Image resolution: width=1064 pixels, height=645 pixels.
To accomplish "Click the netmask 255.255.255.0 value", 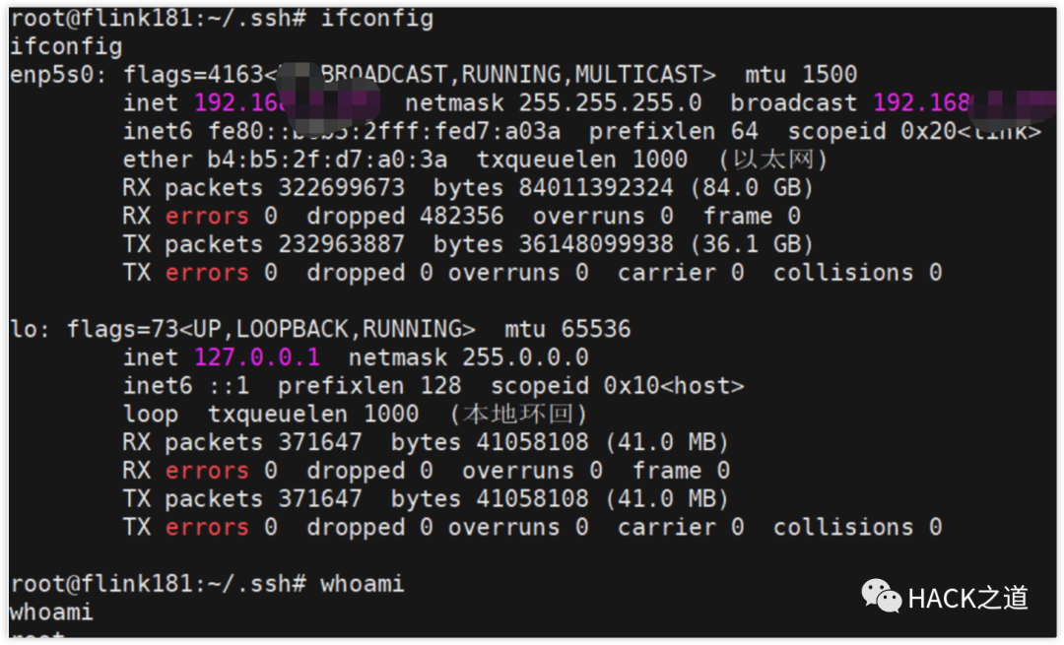I will pyautogui.click(x=553, y=103).
